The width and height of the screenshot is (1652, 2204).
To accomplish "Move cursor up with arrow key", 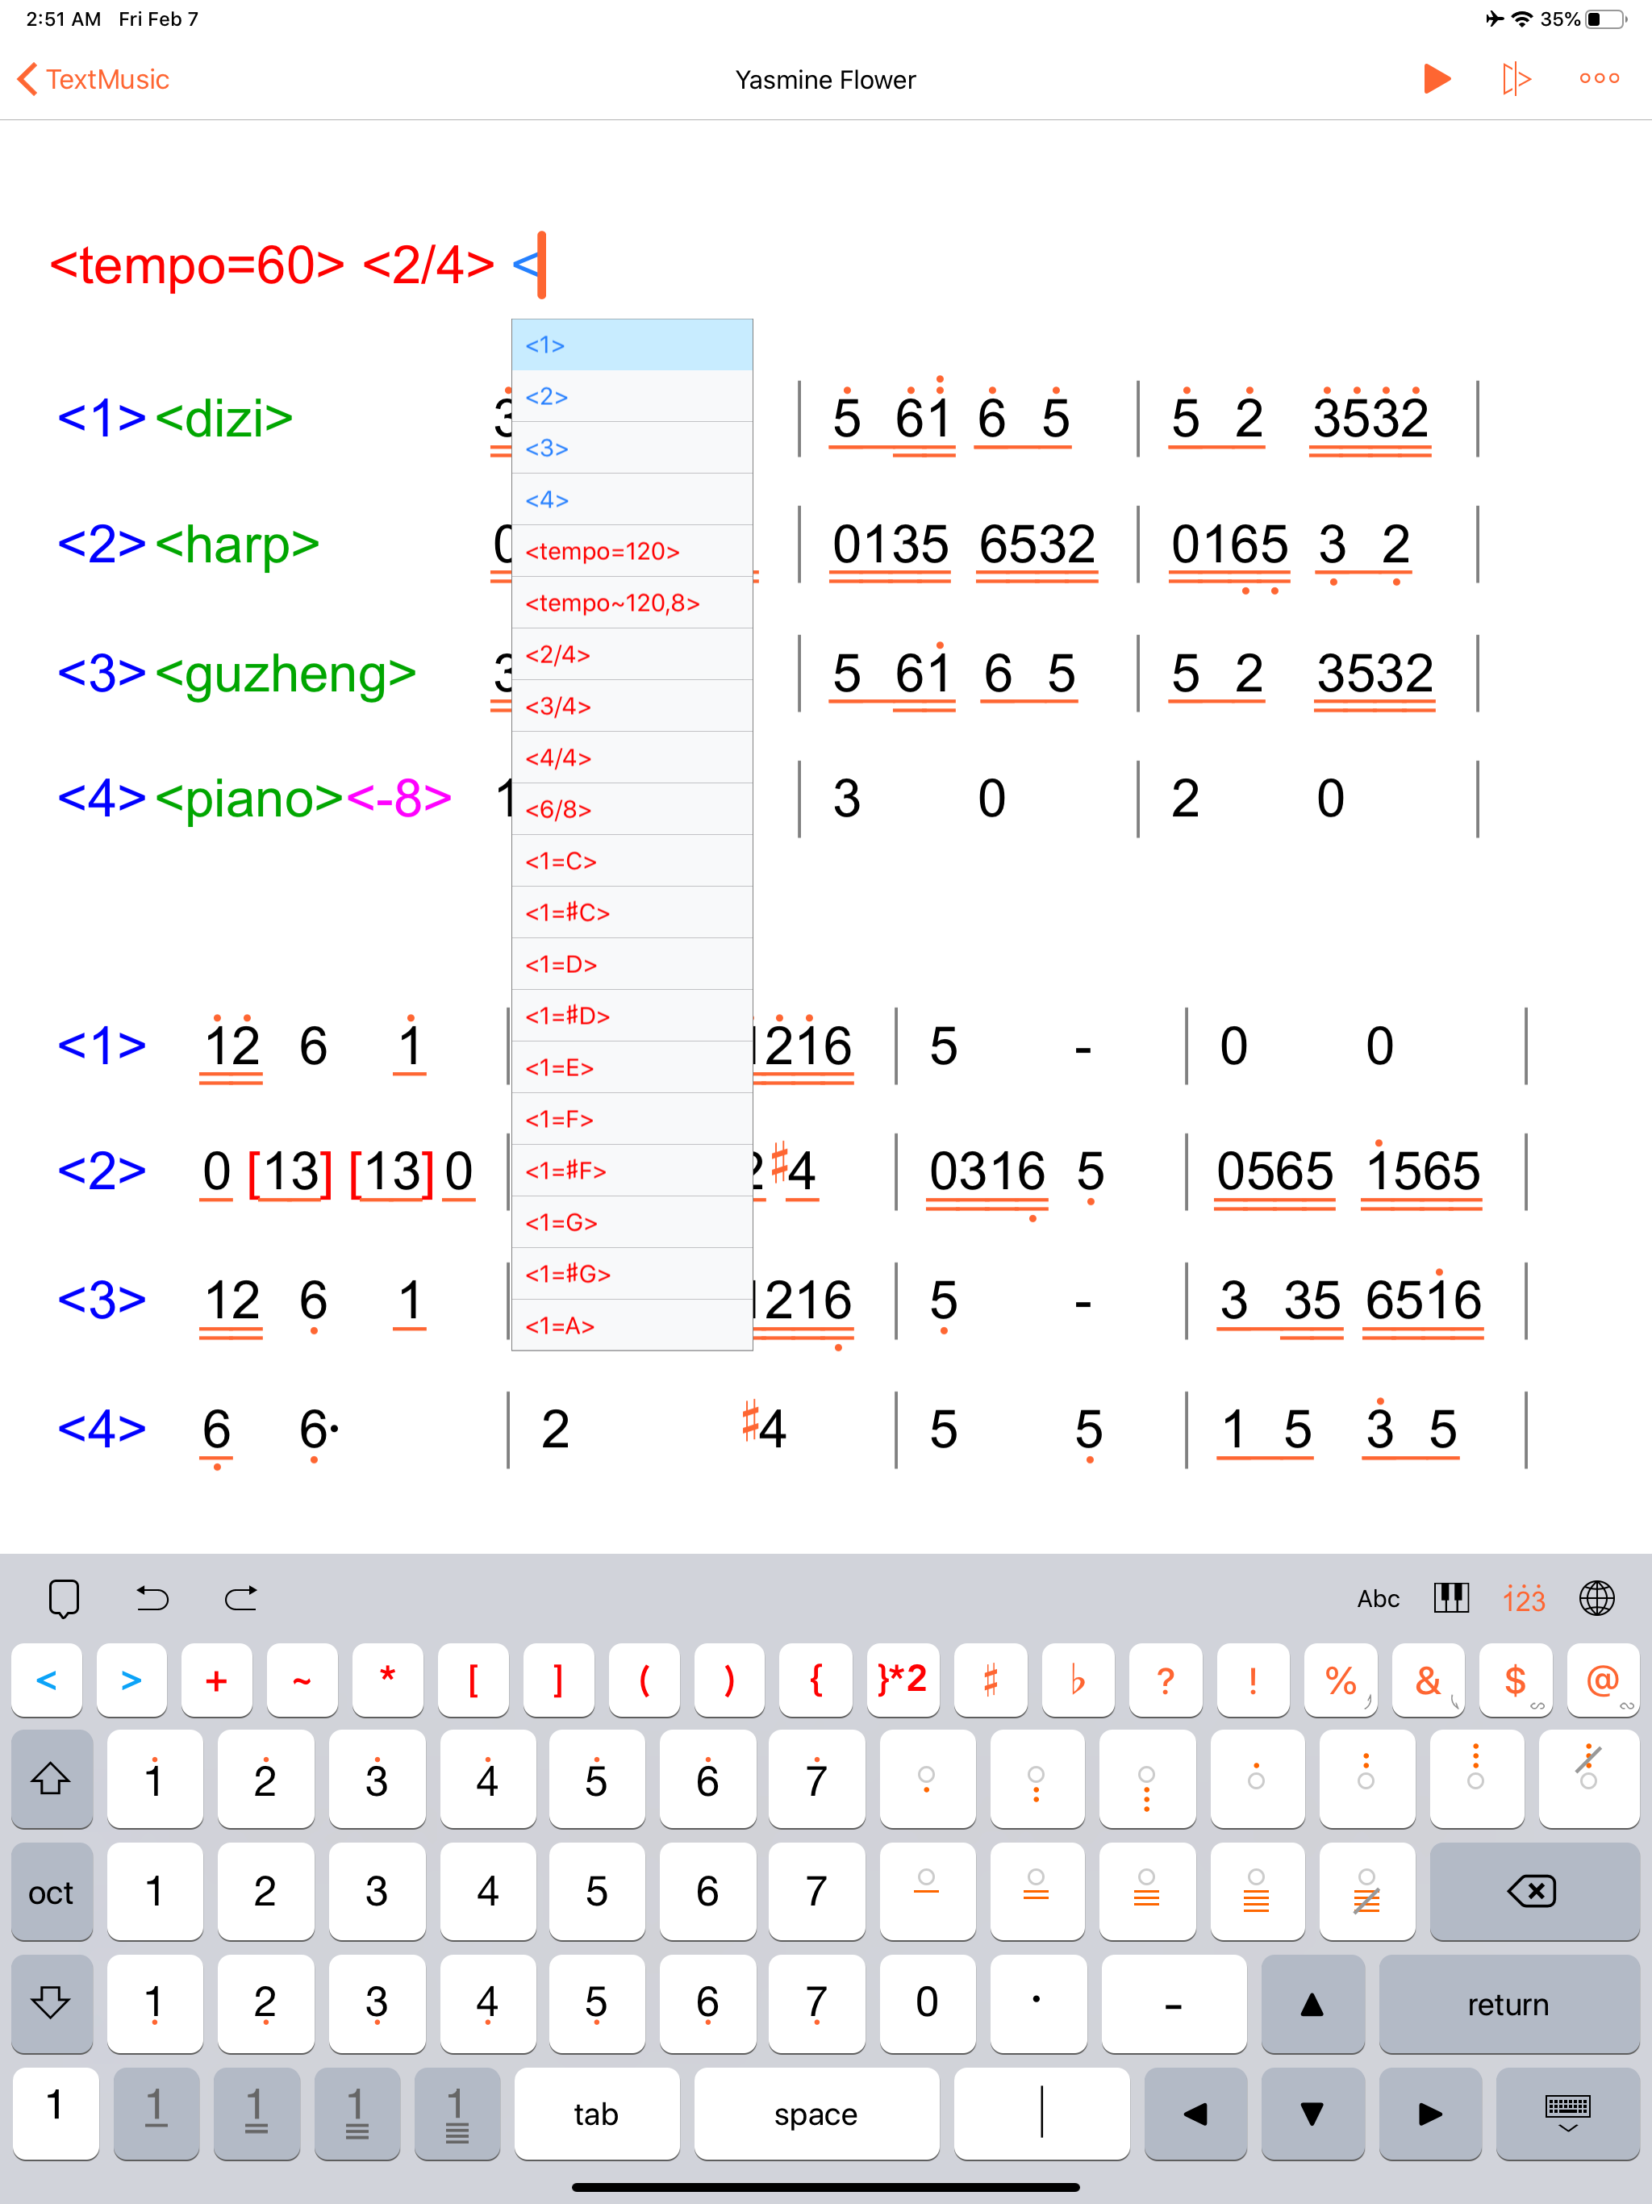I will tap(1312, 2003).
